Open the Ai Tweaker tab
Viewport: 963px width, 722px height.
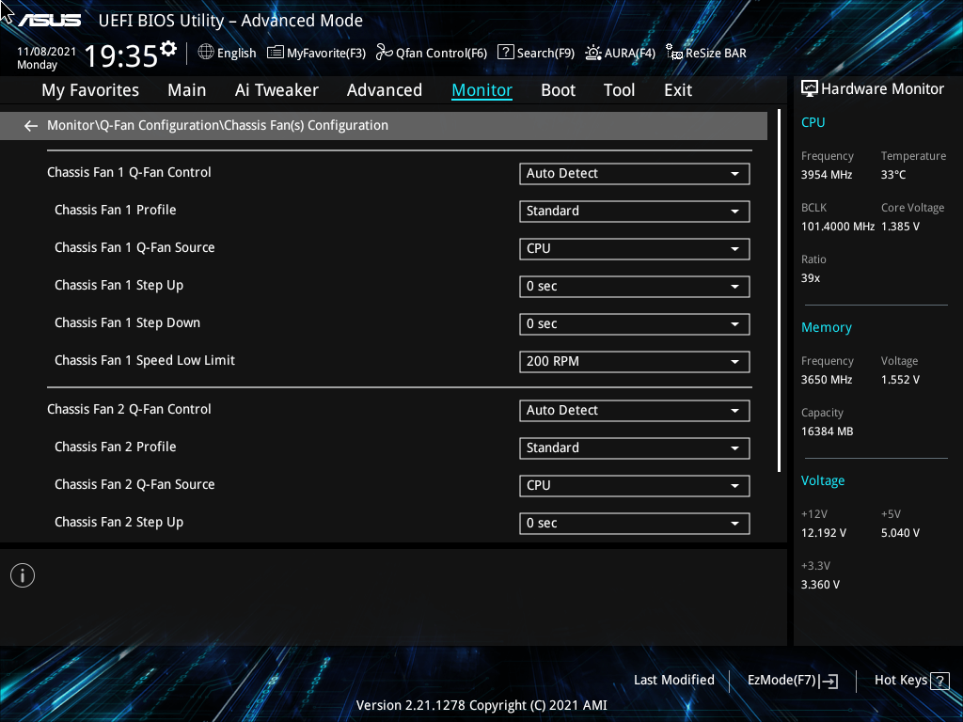tap(276, 90)
